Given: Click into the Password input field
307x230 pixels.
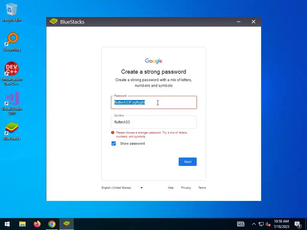Looking at the screenshot, I should point(154,102).
